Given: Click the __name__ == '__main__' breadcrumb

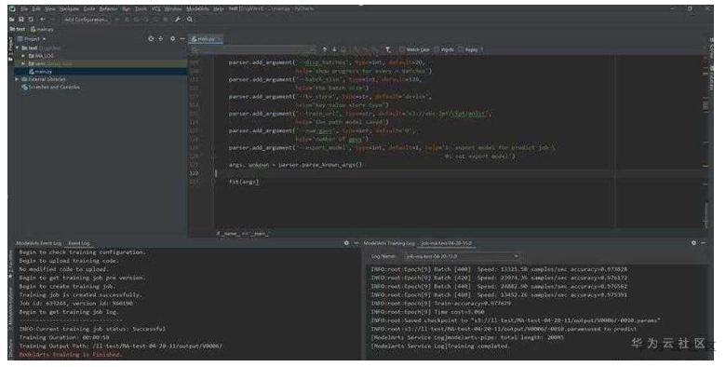Looking at the screenshot, I should (242, 234).
